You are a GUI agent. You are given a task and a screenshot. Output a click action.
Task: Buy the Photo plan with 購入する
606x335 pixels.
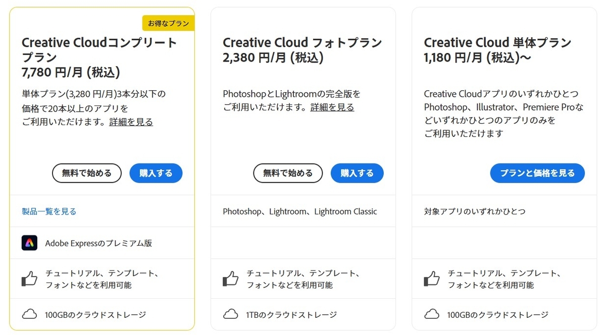tap(357, 173)
